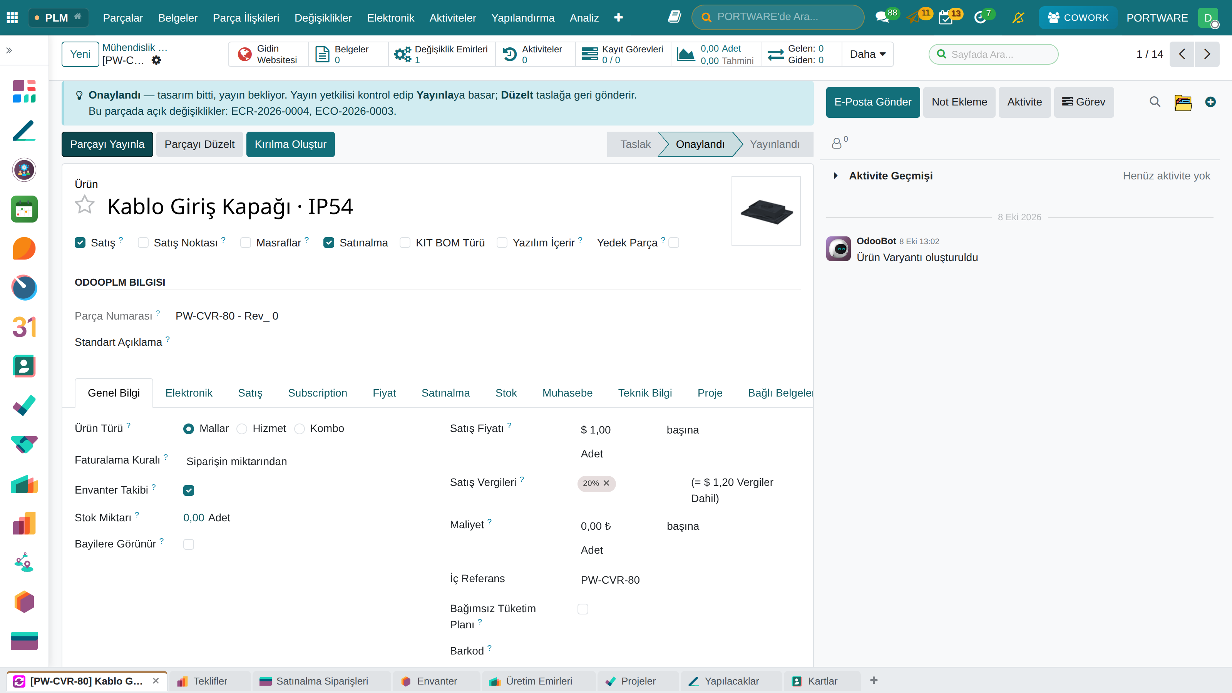Click the gear icon next to breadcrumb
Image resolution: width=1232 pixels, height=693 pixels.
pos(156,60)
